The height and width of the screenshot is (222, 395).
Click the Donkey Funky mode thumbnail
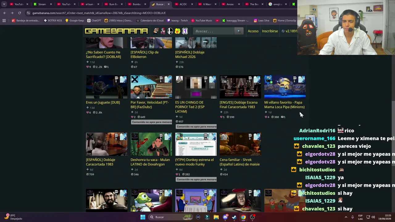196,144
